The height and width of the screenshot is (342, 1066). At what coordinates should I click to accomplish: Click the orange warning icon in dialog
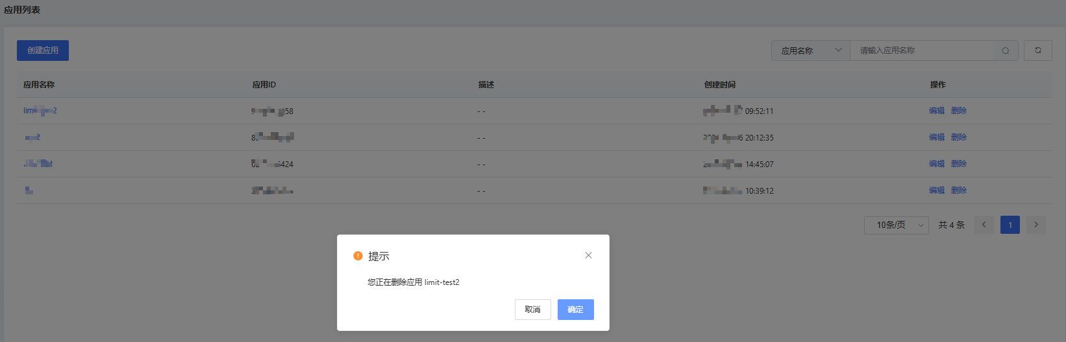point(358,256)
